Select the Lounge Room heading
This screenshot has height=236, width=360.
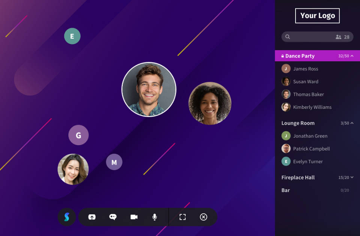[x=298, y=123]
